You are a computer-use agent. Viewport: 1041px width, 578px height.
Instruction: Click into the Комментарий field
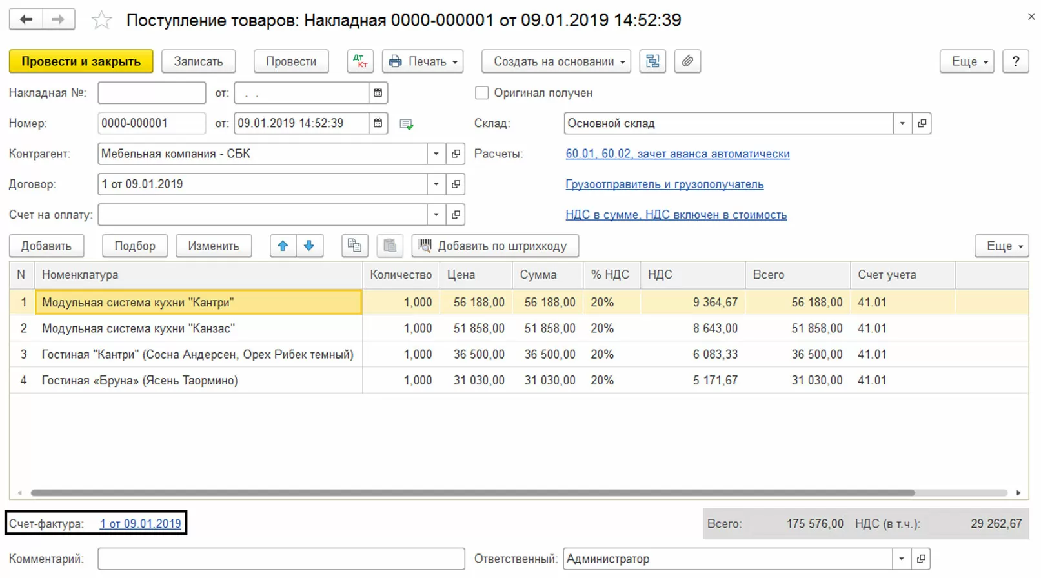[281, 559]
